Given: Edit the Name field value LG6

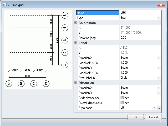Looking at the screenshot, I should click(x=140, y=13).
